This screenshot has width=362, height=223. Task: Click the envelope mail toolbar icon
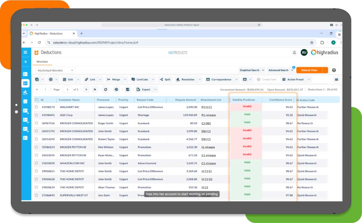point(245,80)
